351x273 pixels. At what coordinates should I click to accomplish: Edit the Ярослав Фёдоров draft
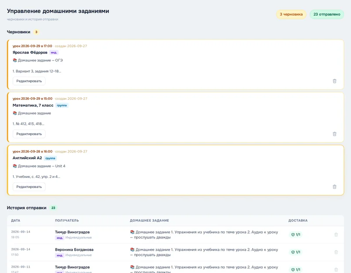29,81
